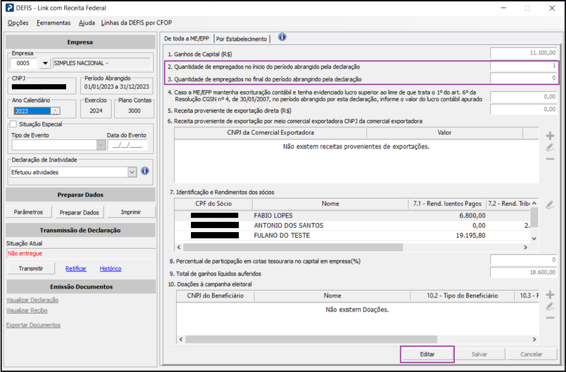Click the sócios table horizontal scrollbar
The height and width of the screenshot is (372, 566).
353,247
